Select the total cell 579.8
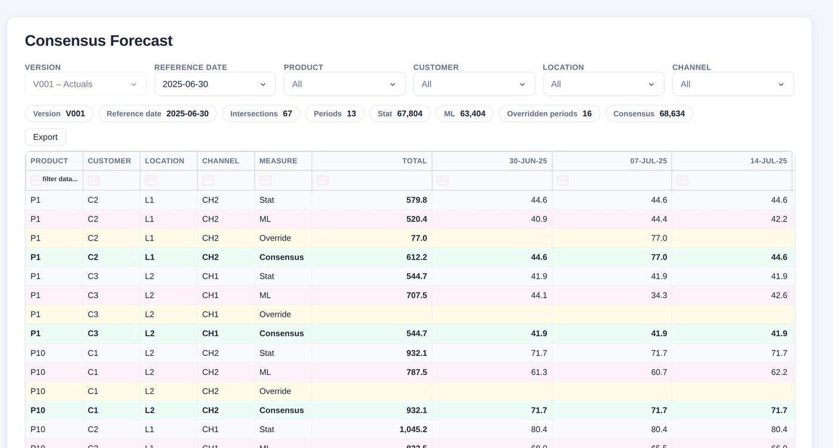This screenshot has height=448, width=833. click(372, 200)
